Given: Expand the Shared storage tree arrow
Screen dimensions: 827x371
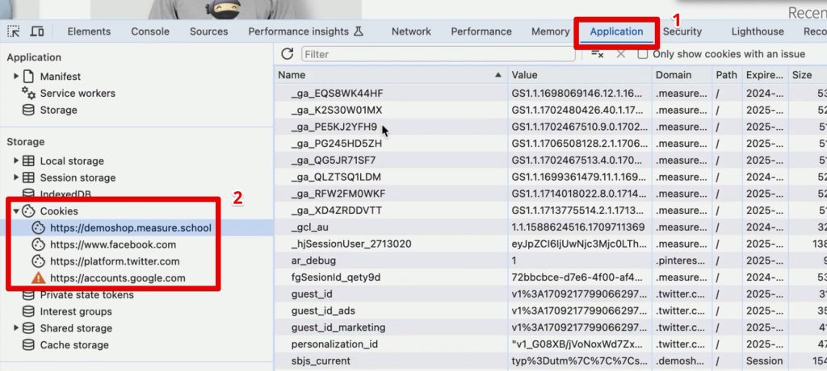Looking at the screenshot, I should click(x=16, y=328).
